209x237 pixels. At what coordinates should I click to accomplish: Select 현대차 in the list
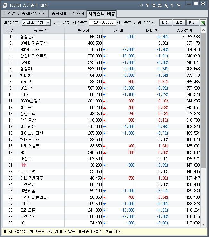pyautogui.click(x=26, y=75)
